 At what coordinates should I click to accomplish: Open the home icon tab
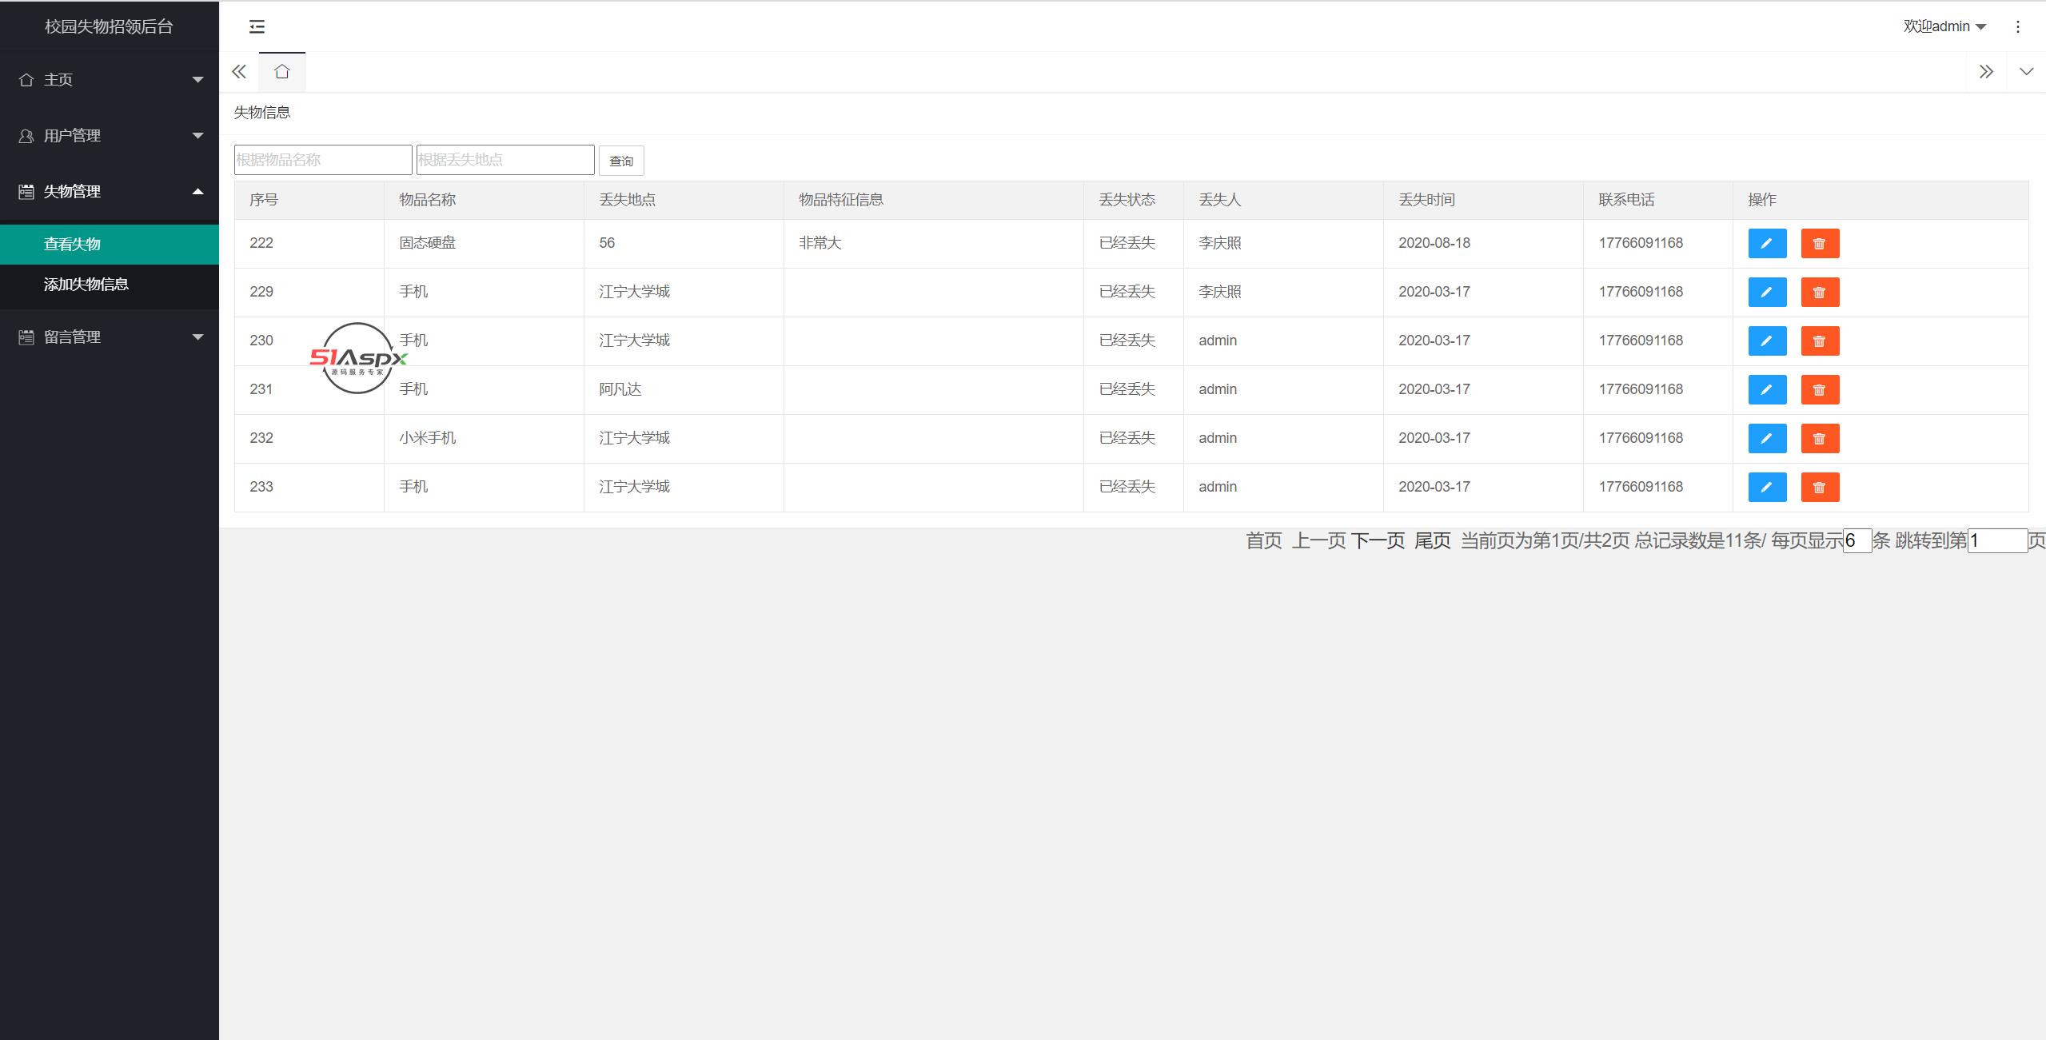(281, 72)
